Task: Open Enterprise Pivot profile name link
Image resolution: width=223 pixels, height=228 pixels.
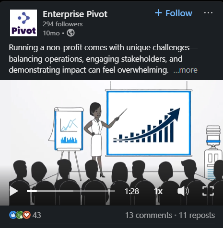Action: coord(75,14)
